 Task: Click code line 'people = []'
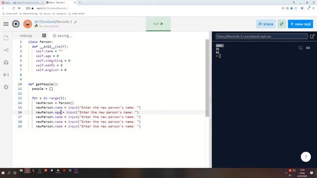[43, 89]
